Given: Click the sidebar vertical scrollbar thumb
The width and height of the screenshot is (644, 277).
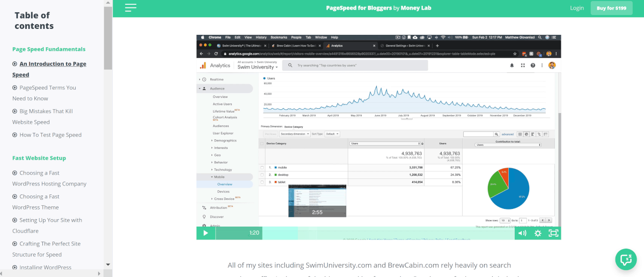Looking at the screenshot, I should click(x=108, y=38).
